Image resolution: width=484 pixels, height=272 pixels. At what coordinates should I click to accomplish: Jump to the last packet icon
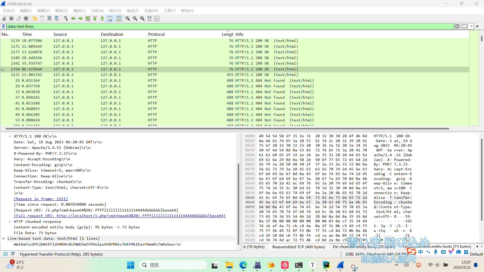[102, 18]
